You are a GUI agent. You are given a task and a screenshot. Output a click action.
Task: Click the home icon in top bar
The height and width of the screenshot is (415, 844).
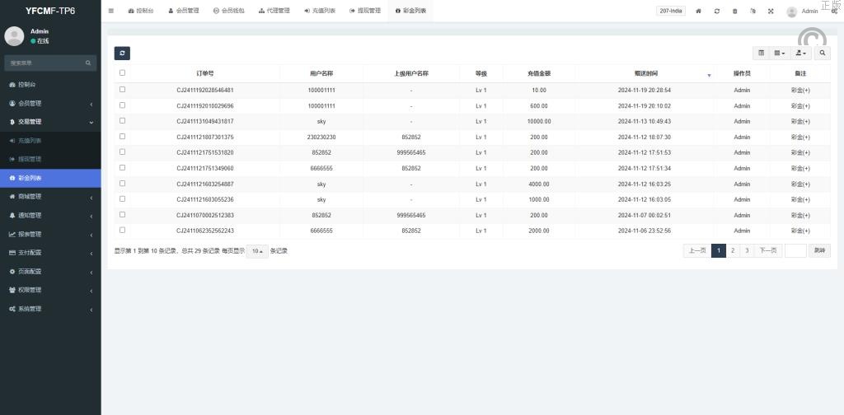(699, 11)
